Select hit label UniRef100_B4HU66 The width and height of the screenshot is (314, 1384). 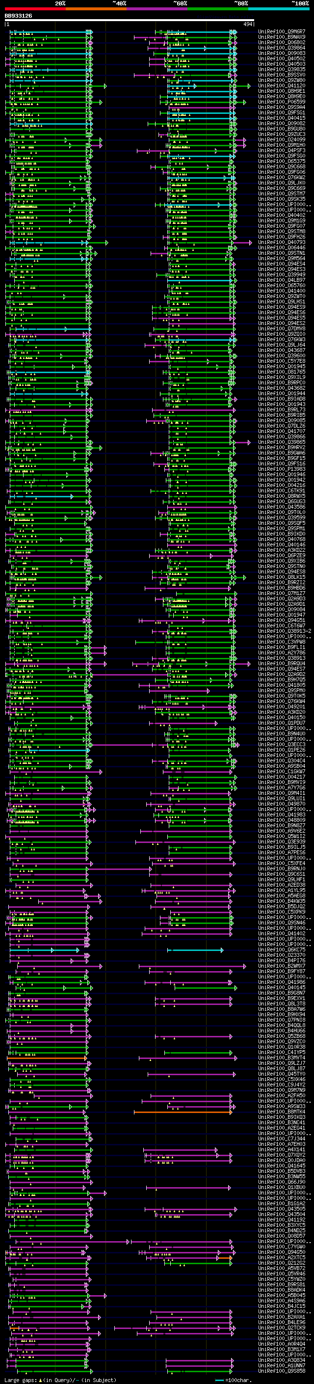point(282,1031)
